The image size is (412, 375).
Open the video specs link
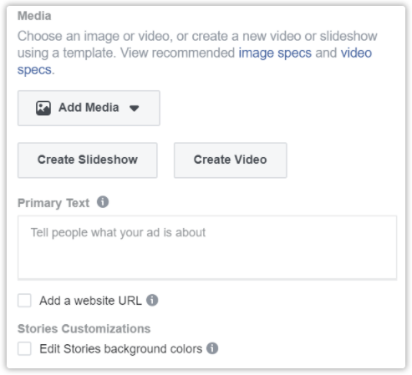pyautogui.click(x=356, y=53)
